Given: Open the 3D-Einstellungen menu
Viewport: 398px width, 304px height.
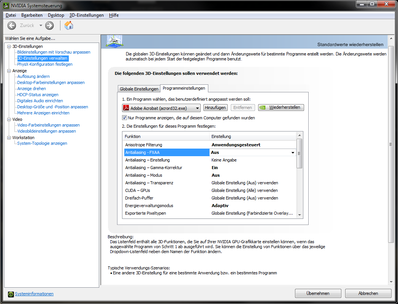Looking at the screenshot, I should 87,15.
